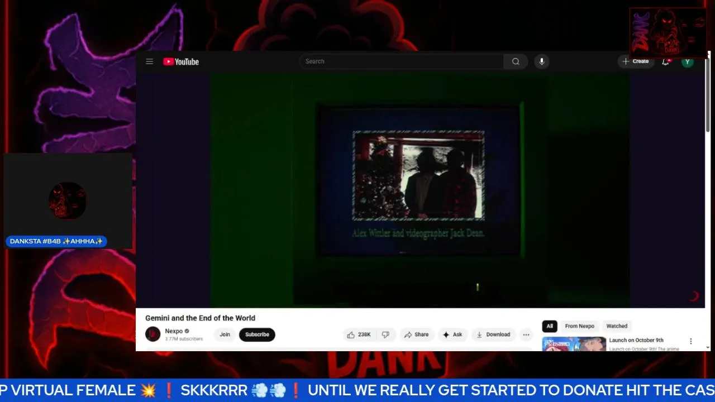Share the video
The height and width of the screenshot is (402, 715).
(x=416, y=334)
